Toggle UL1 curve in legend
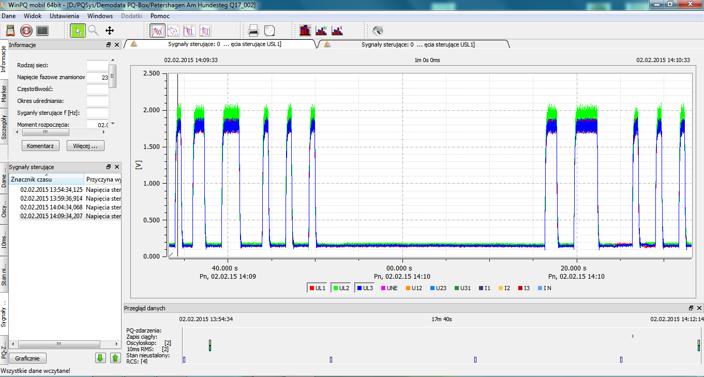This screenshot has width=704, height=377. point(317,288)
